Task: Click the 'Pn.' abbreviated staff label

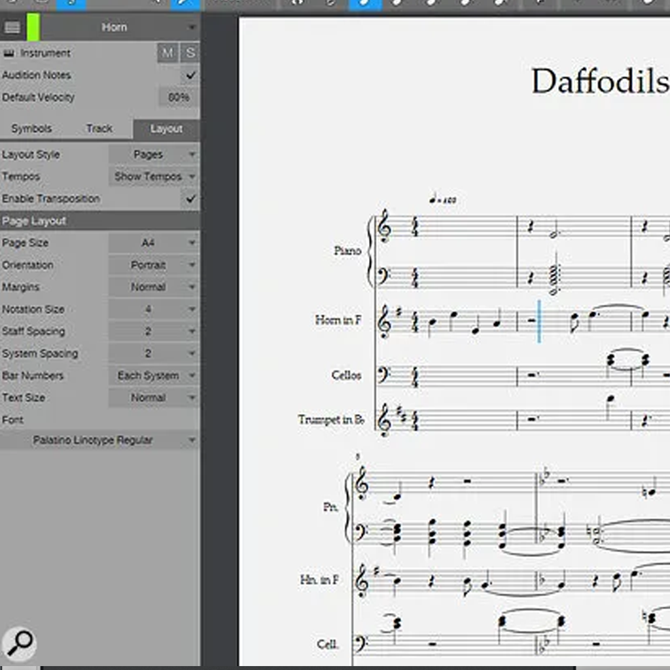Action: tap(330, 507)
